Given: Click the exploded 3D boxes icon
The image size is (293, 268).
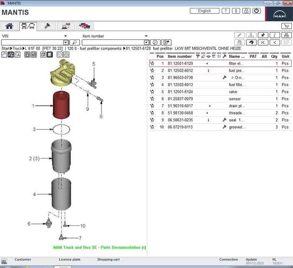Looking at the screenshot, I should (66, 54).
